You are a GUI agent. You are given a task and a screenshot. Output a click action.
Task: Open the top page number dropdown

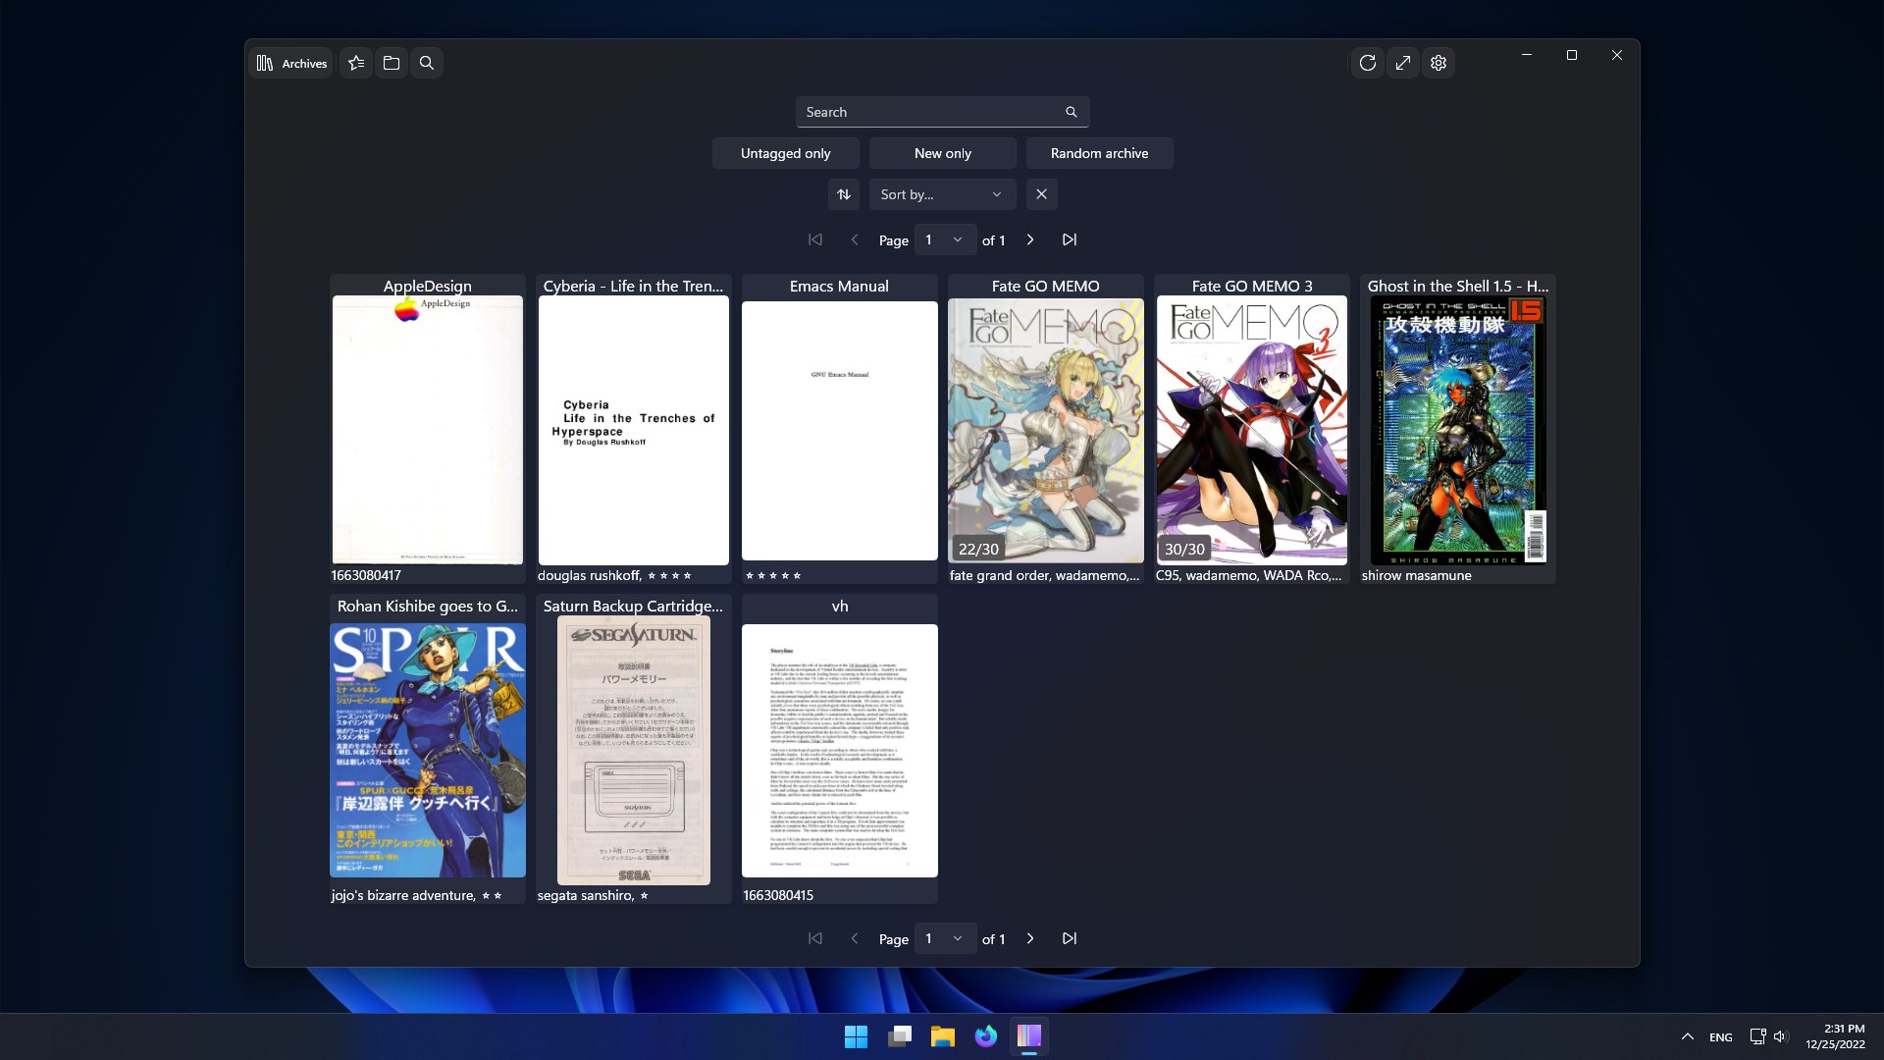pos(944,239)
